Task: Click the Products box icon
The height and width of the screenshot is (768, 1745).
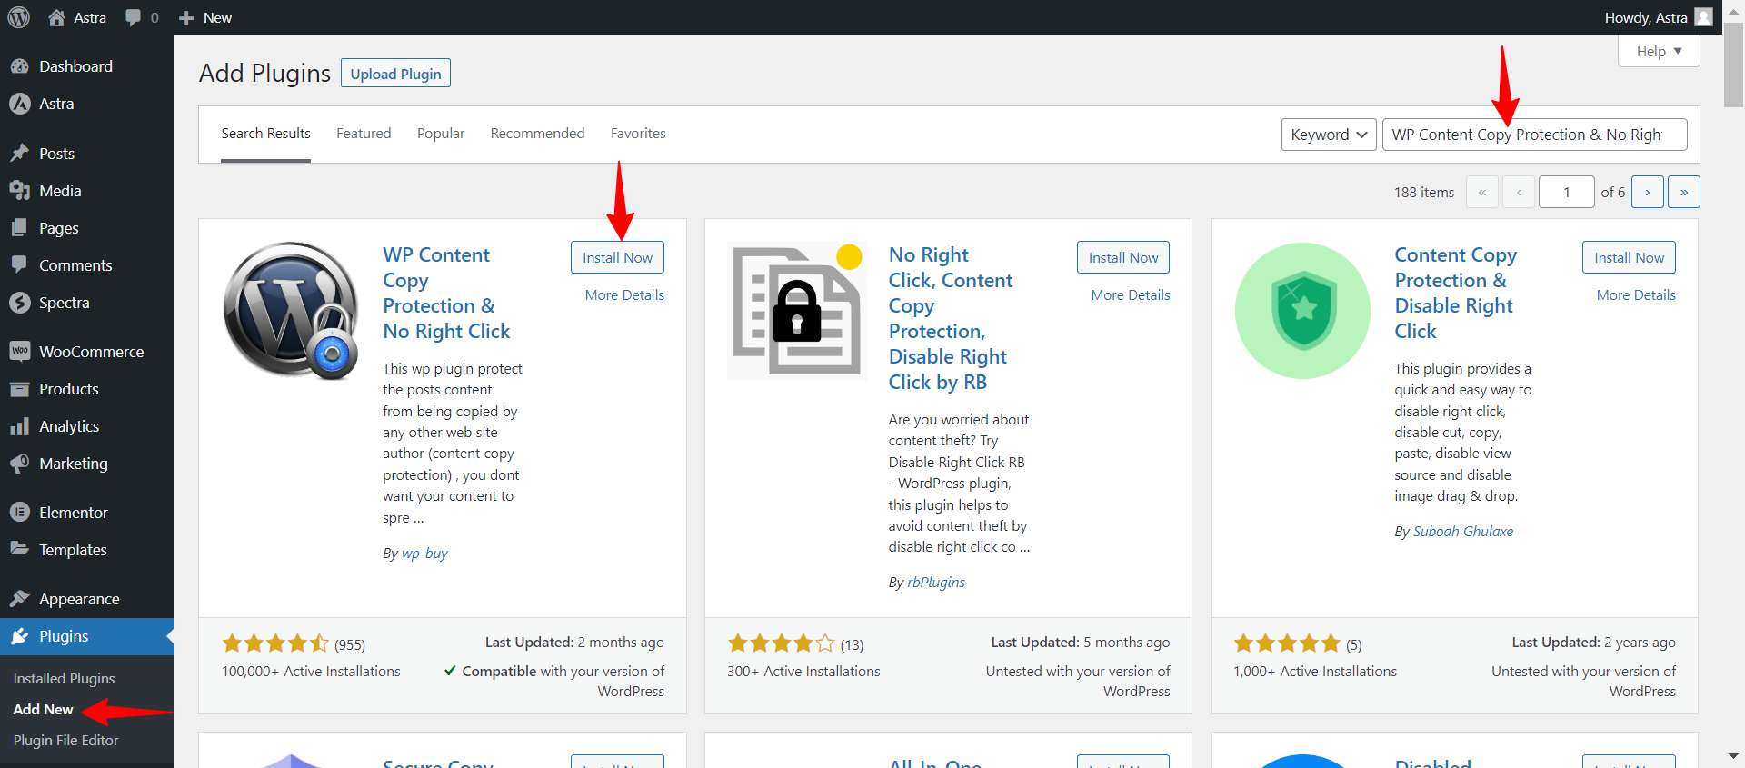Action: tap(20, 389)
